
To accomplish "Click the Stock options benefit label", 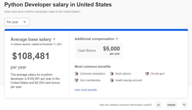I will pyautogui.click(x=123, y=74).
